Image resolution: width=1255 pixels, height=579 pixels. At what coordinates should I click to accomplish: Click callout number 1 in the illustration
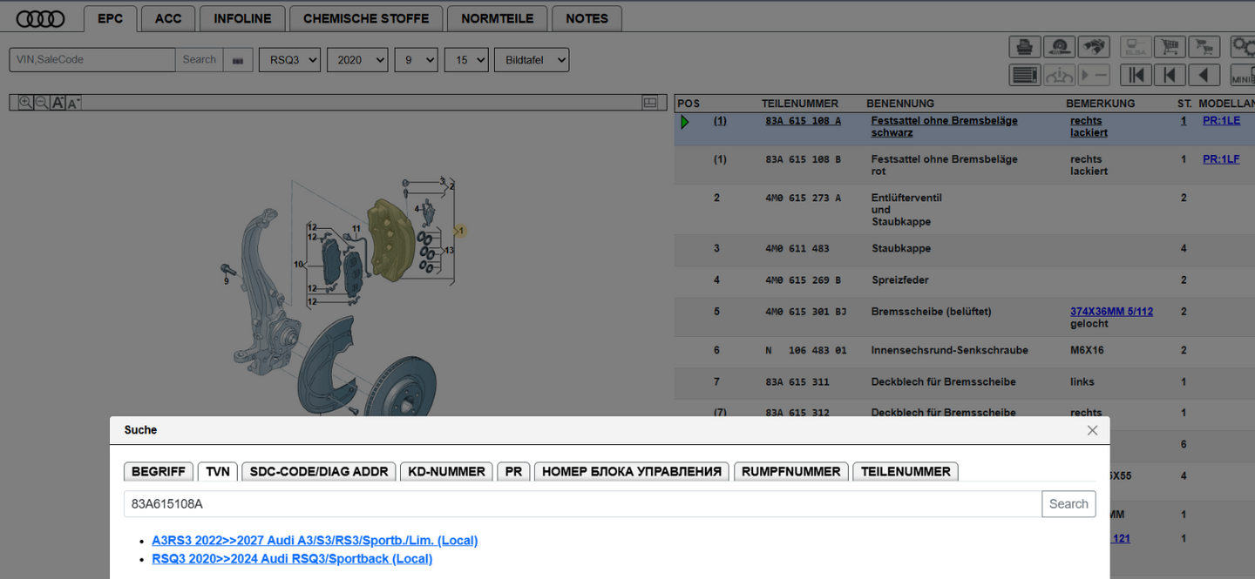tap(461, 231)
